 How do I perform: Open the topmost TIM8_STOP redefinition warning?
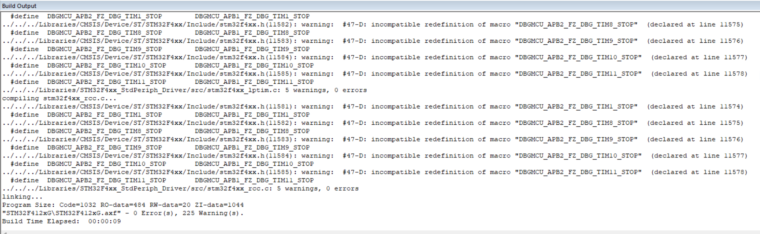[372, 25]
